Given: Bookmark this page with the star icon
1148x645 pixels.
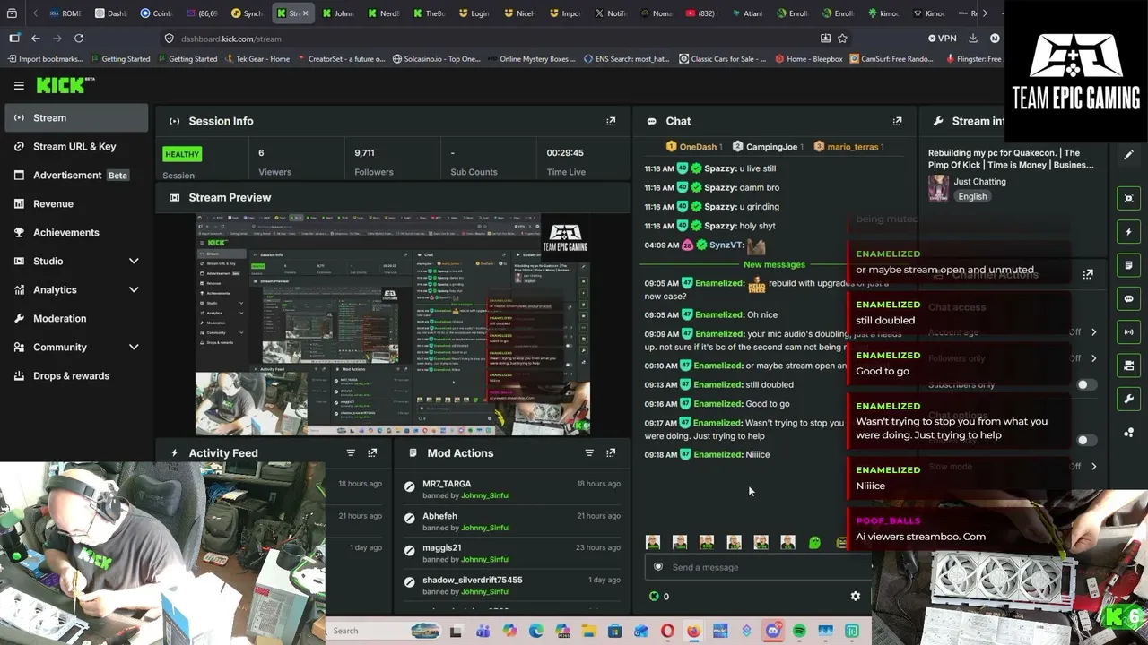Looking at the screenshot, I should (x=842, y=39).
